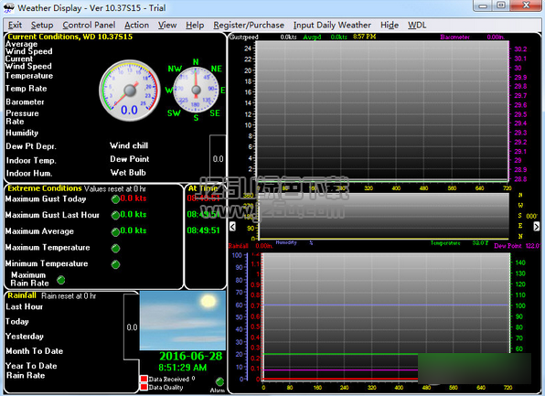This screenshot has width=545, height=396.
Task: Click the green LED next to Maximum Average
Action: [115, 232]
